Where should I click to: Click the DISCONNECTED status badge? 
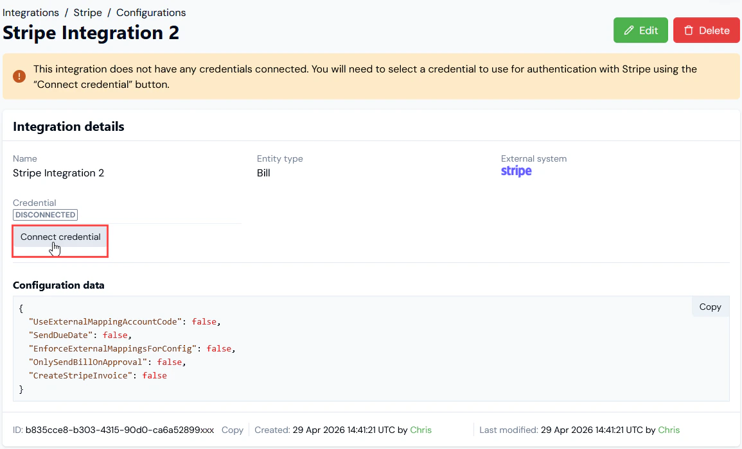pyautogui.click(x=46, y=215)
